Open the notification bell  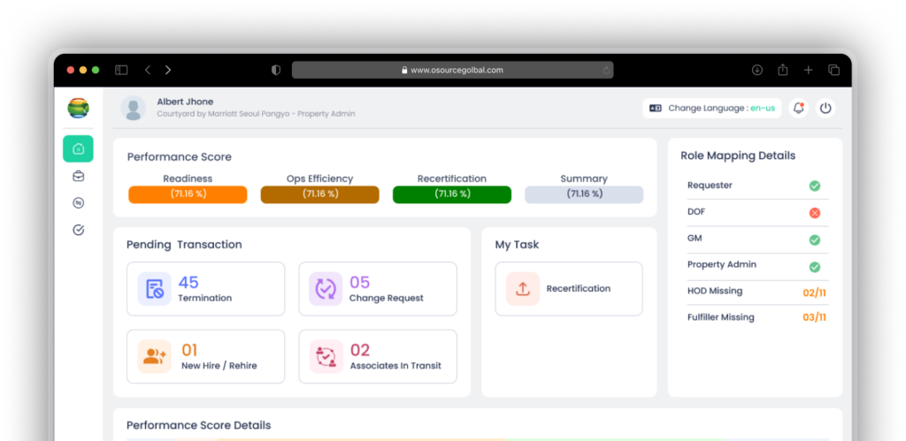(x=798, y=108)
